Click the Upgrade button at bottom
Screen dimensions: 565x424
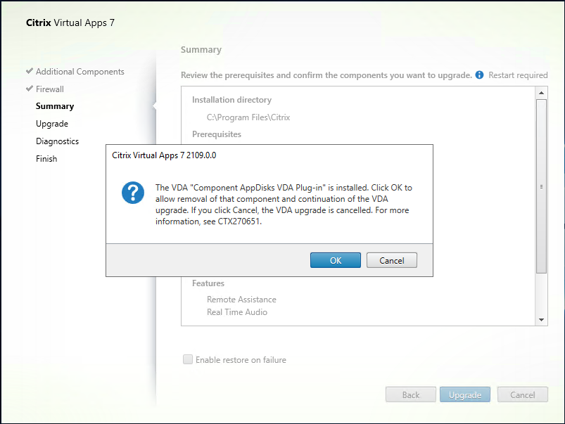coord(465,395)
